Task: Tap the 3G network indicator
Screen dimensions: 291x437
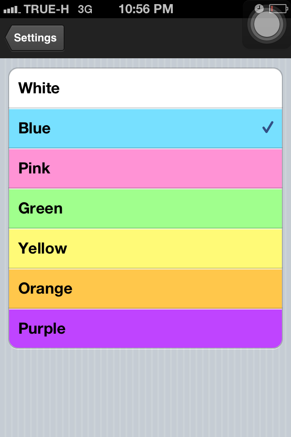Action: tap(85, 10)
